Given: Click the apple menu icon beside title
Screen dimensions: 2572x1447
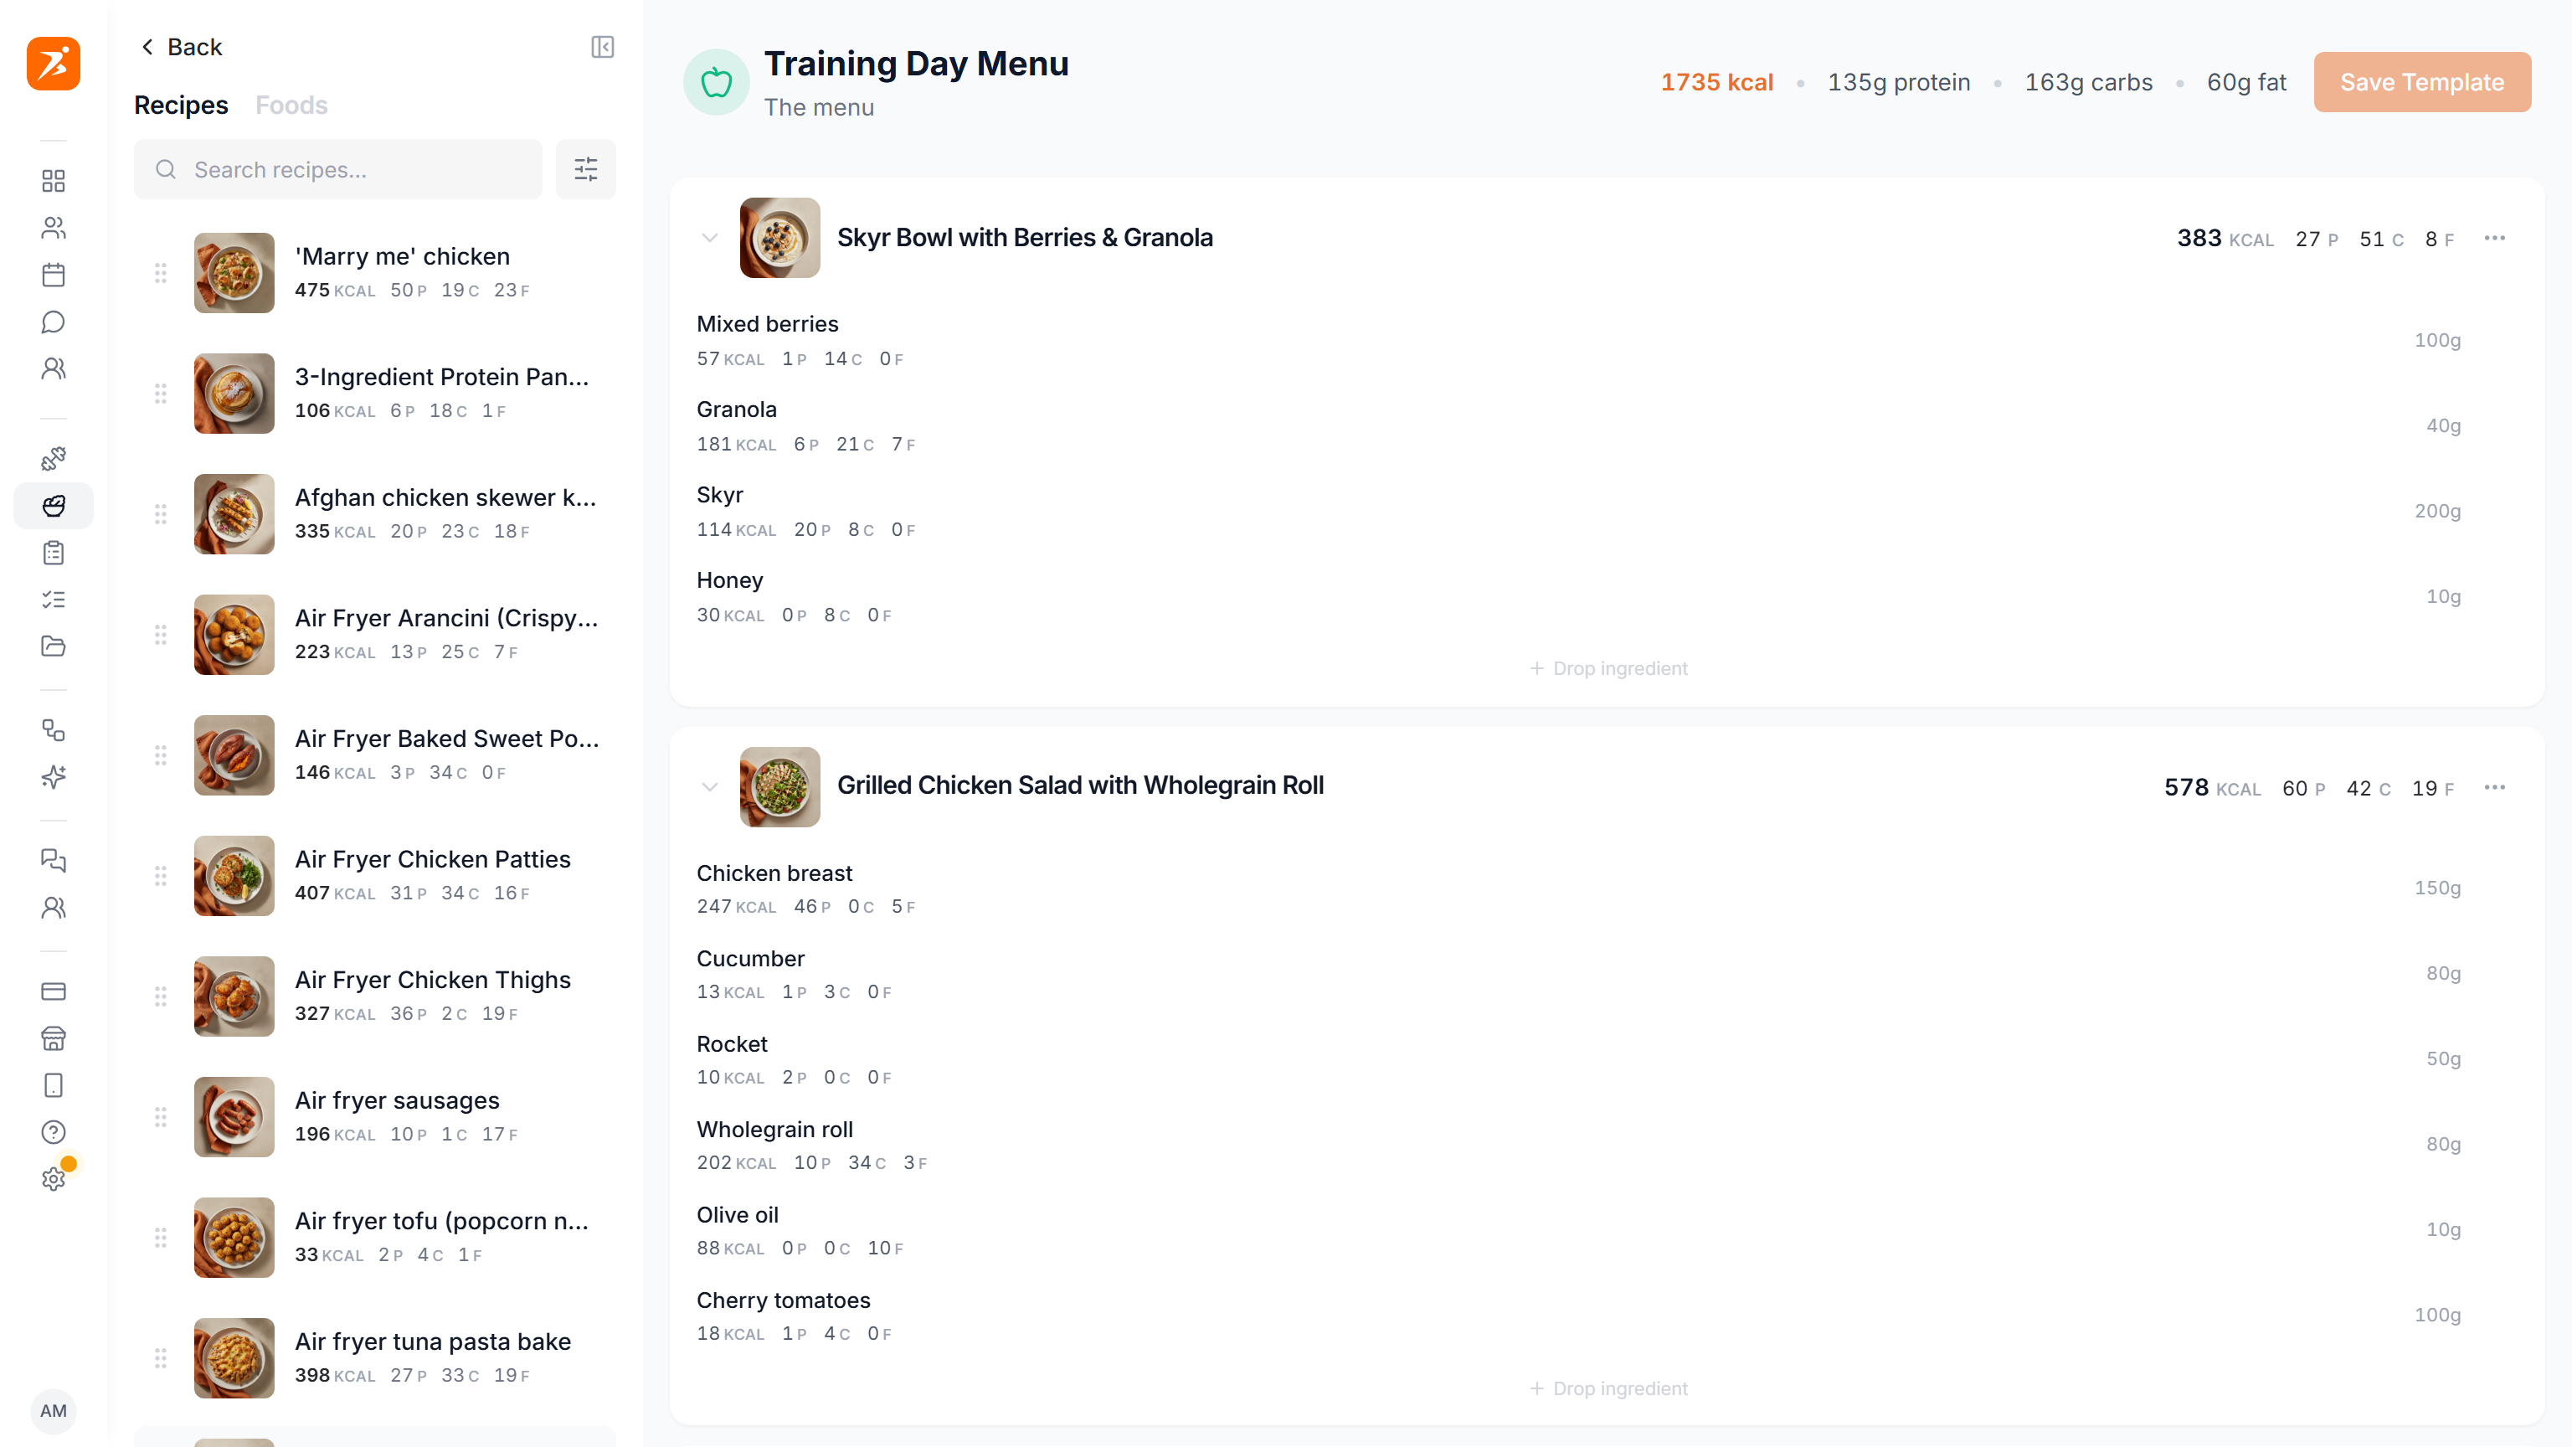Looking at the screenshot, I should pos(716,82).
